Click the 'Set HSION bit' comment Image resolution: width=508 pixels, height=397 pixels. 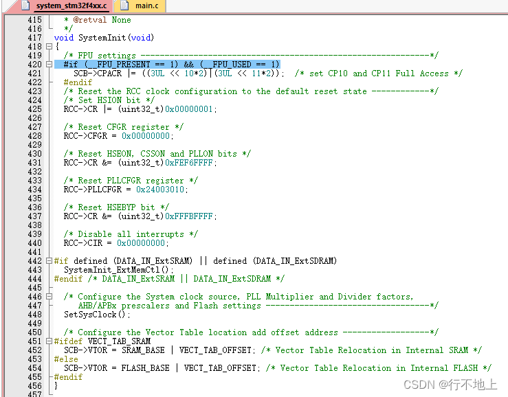click(109, 100)
